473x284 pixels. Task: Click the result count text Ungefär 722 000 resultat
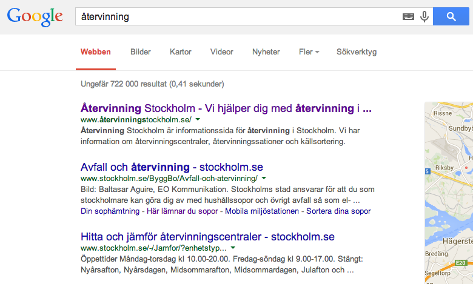pyautogui.click(x=152, y=84)
